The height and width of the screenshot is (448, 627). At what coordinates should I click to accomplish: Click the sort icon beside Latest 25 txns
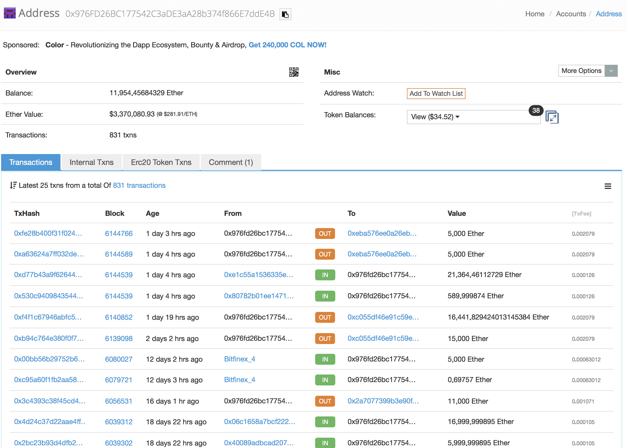[13, 185]
